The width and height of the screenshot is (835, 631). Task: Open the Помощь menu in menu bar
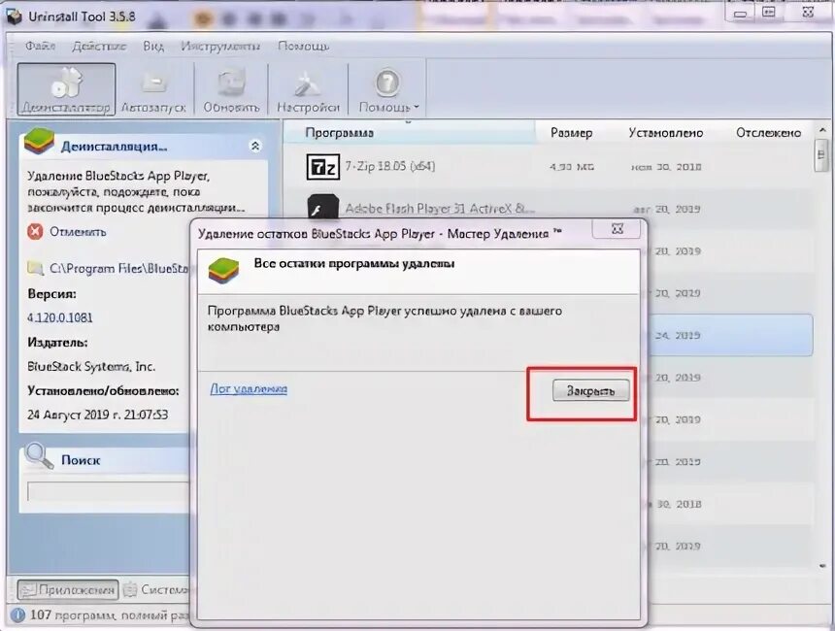point(304,46)
